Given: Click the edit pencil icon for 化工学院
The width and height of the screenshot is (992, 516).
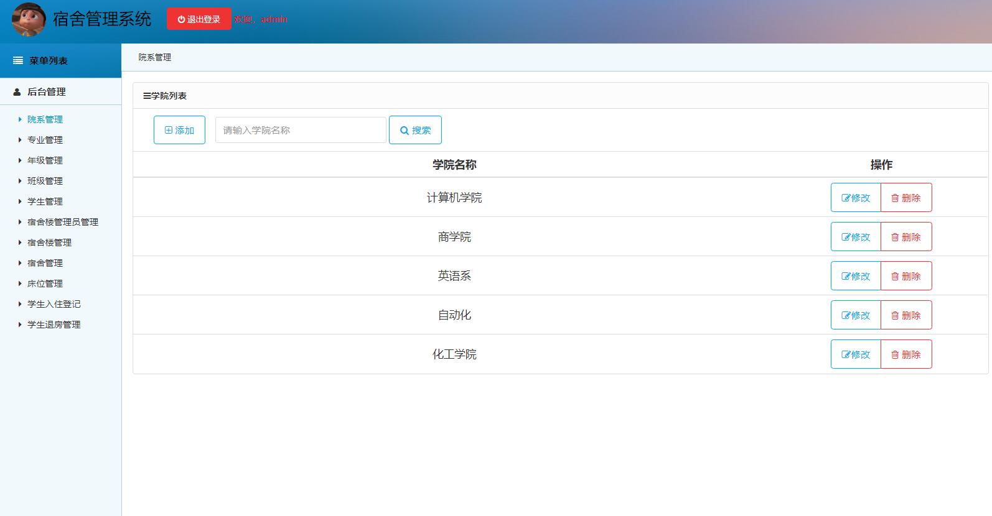Looking at the screenshot, I should pyautogui.click(x=846, y=354).
